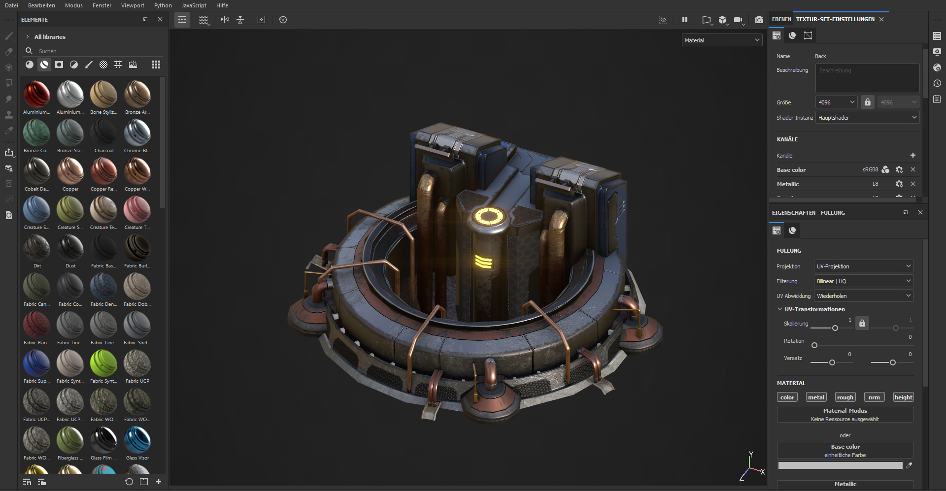
Task: Filter library by smart materials icon
Action: tap(44, 65)
